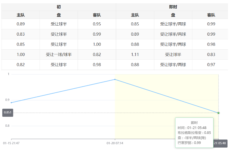
Task: Select the 客队 column header under 即时
Action: point(211,15)
